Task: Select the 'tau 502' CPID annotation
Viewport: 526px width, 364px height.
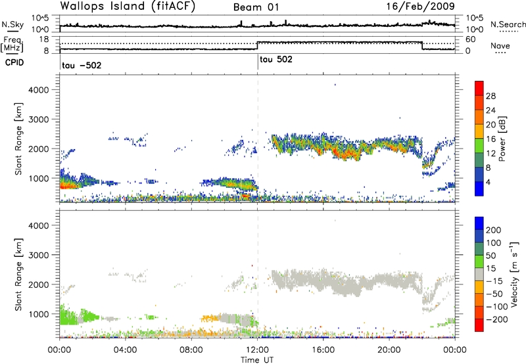Action: (276, 59)
